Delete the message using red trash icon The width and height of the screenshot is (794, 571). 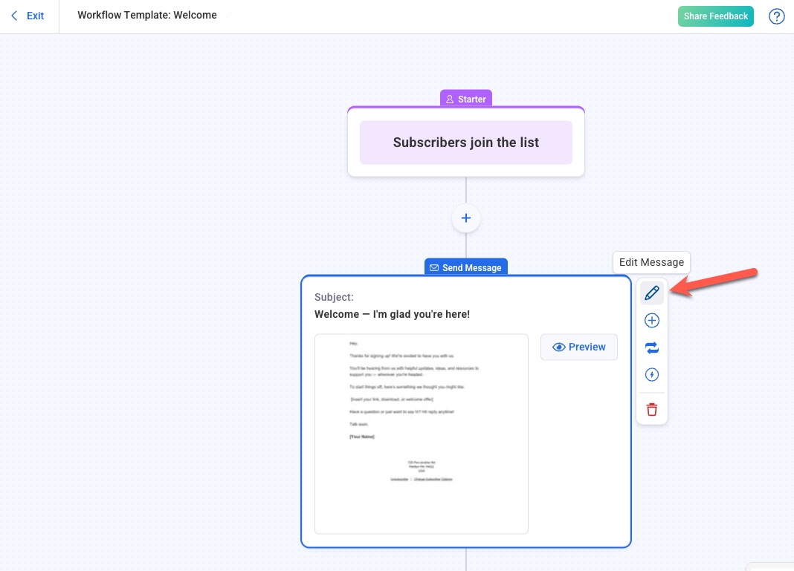[x=652, y=409]
